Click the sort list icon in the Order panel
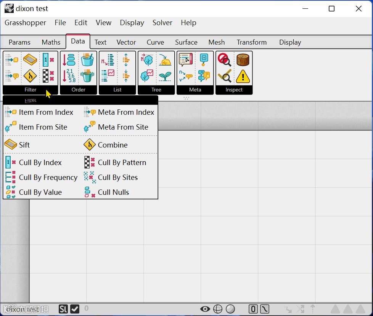The image size is (373, 316). coord(69,60)
